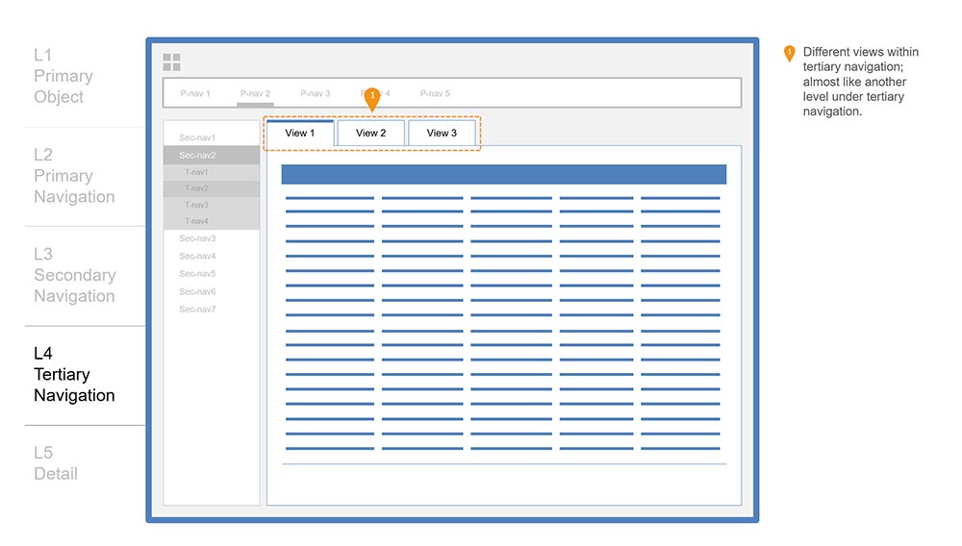Select P-nav 1 in the primary navigation
Screen dimensions: 962x546
click(195, 93)
